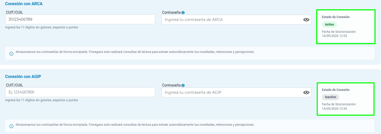Select the Conexión con AGIP heading

(23, 77)
